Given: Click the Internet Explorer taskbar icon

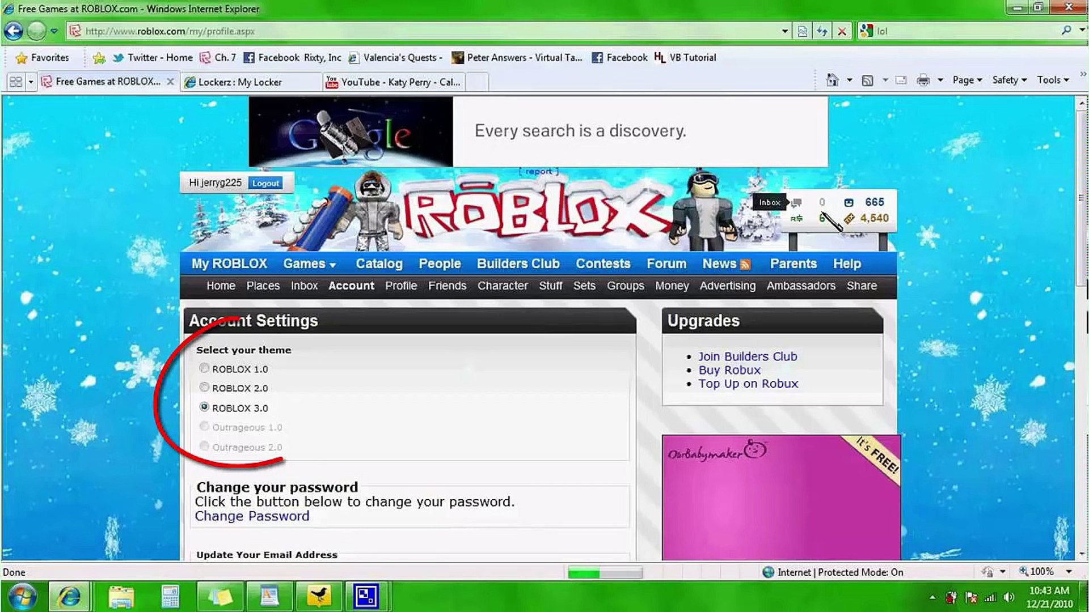Looking at the screenshot, I should pyautogui.click(x=71, y=595).
